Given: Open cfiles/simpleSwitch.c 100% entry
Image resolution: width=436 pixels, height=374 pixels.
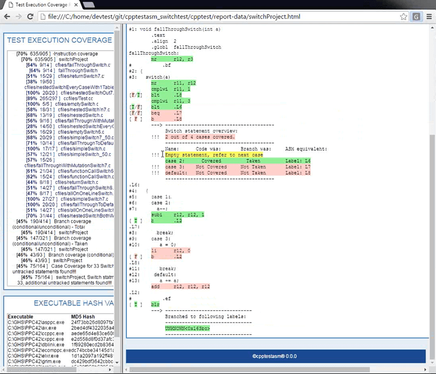Looking at the screenshot, I should point(66,149).
